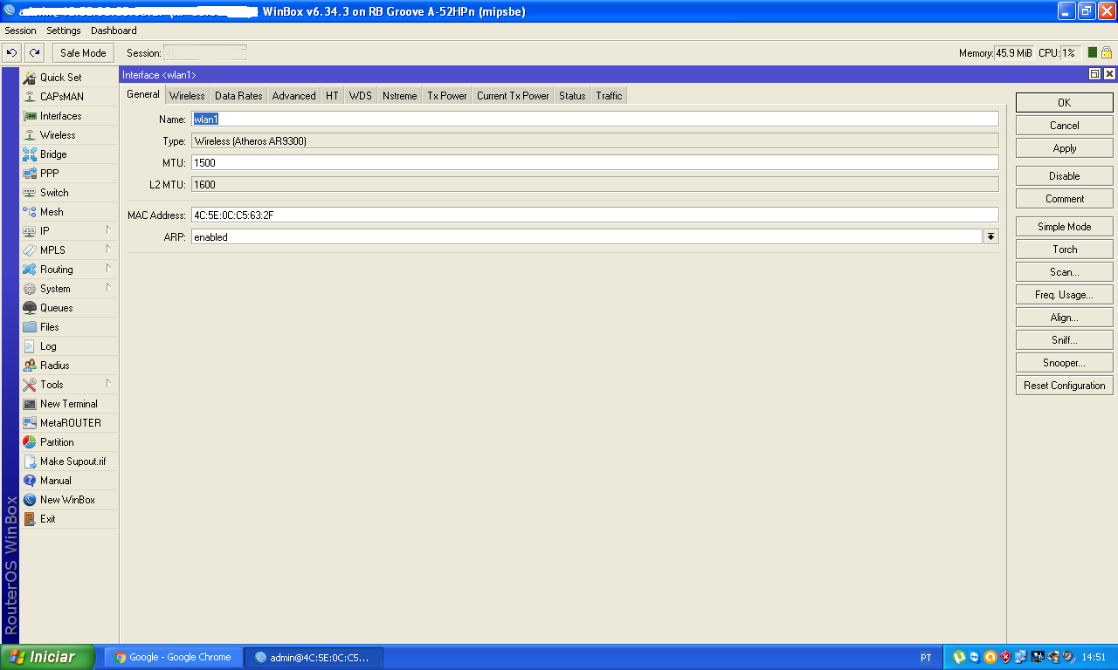
Task: Open the PPP sidebar icon
Action: pyautogui.click(x=30, y=174)
